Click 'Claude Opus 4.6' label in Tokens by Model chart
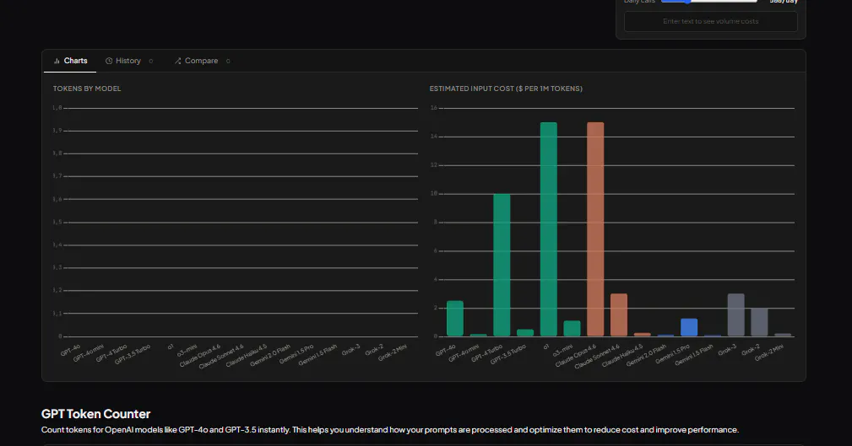This screenshot has width=852, height=446. pyautogui.click(x=200, y=356)
